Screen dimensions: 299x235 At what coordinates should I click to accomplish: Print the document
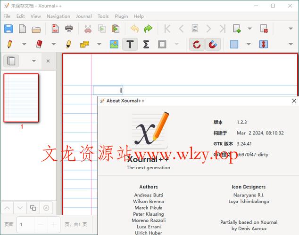coord(69,29)
